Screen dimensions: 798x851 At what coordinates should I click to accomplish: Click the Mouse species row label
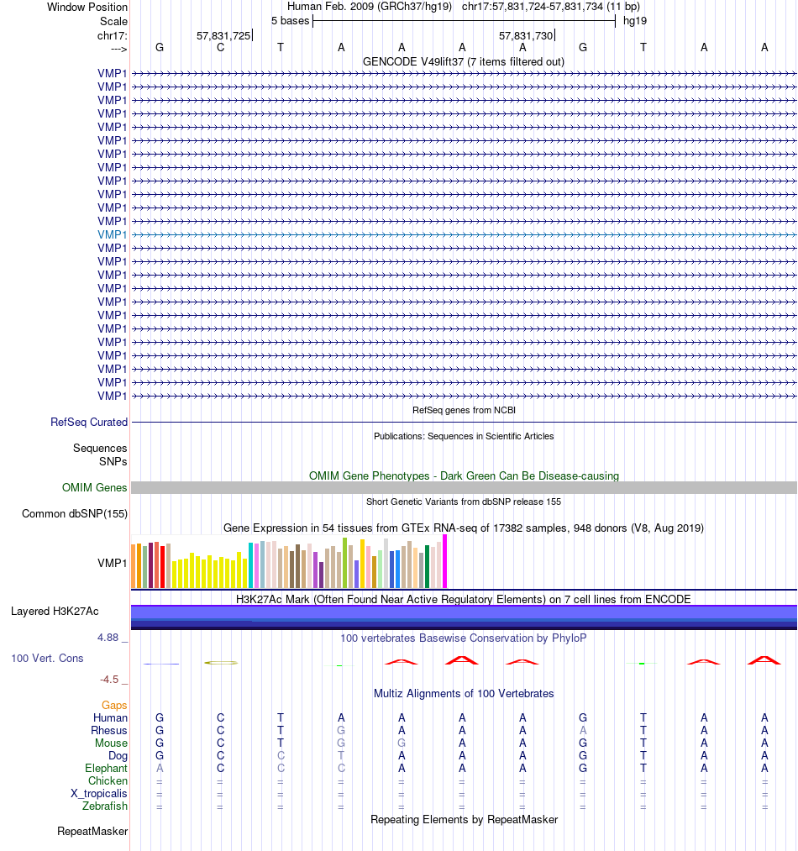(111, 743)
